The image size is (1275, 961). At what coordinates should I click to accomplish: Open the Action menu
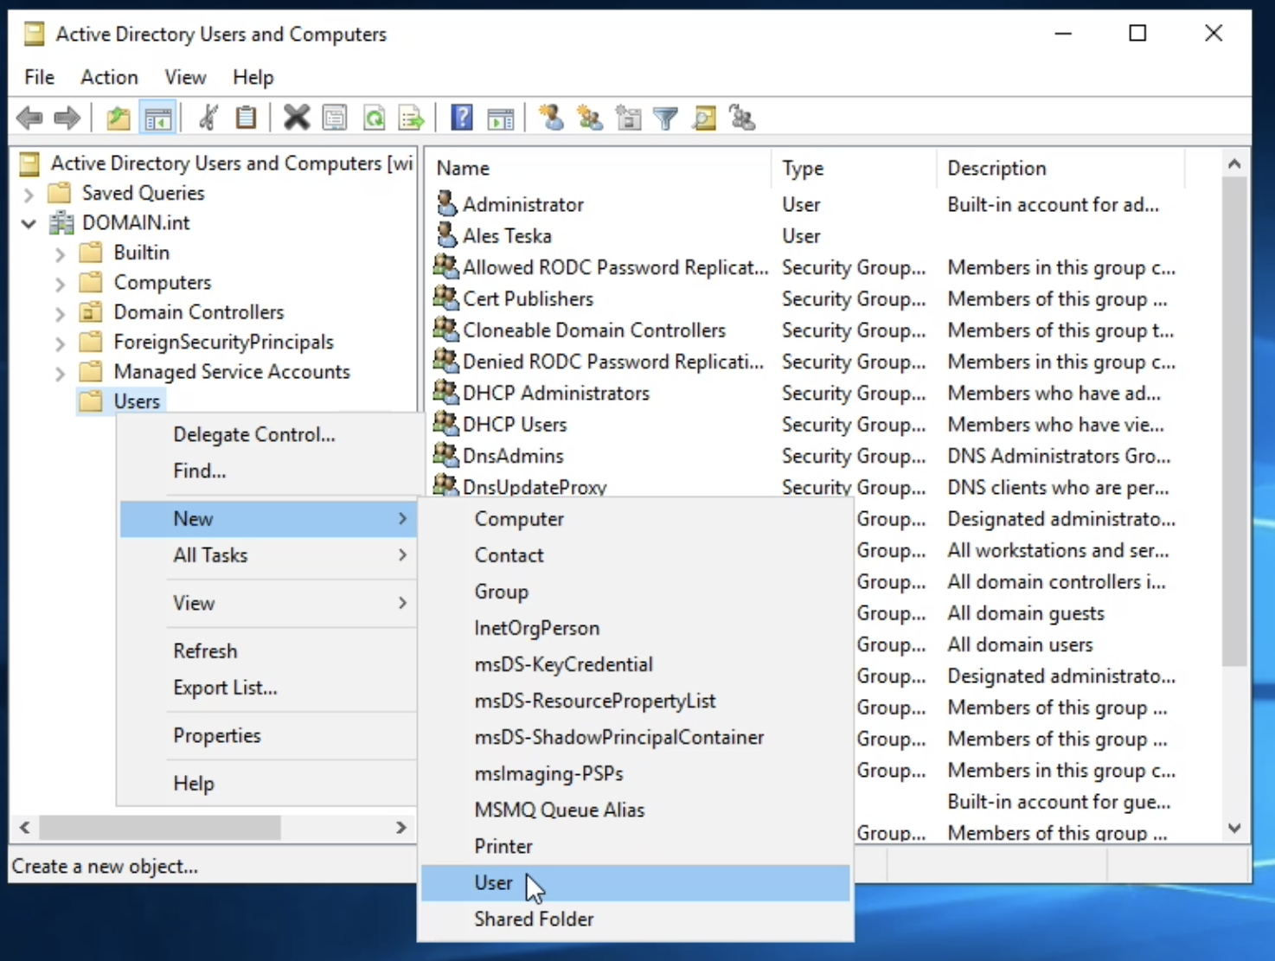pos(109,77)
